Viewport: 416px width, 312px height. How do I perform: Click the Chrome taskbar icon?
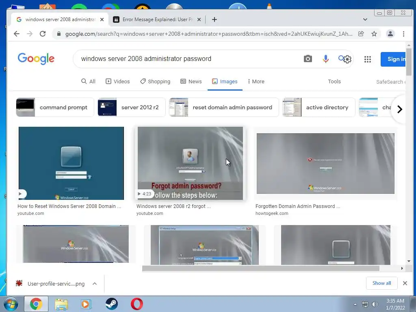click(x=36, y=304)
